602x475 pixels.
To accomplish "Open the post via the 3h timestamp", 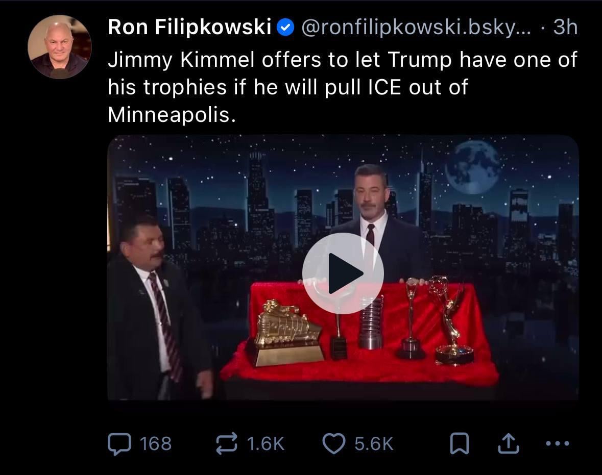I will [x=566, y=27].
